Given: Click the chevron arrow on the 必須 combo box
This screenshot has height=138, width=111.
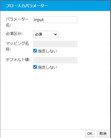Looking at the screenshot, I should [56, 34].
